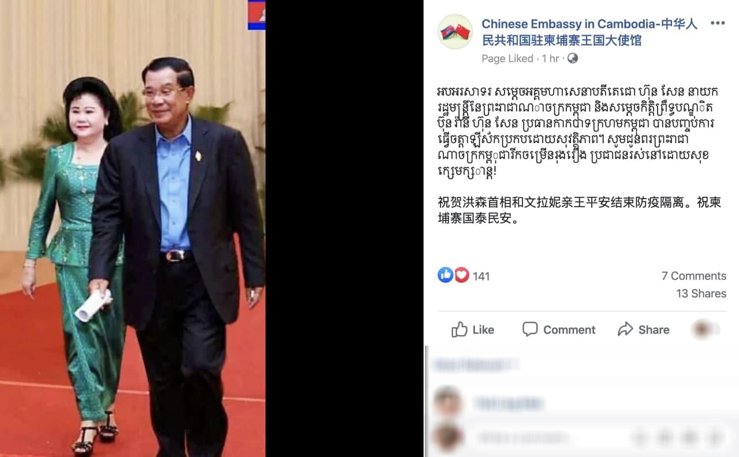The width and height of the screenshot is (739, 457).
Task: Click the thumbs-up outline icon beside Like
Action: coord(460,329)
